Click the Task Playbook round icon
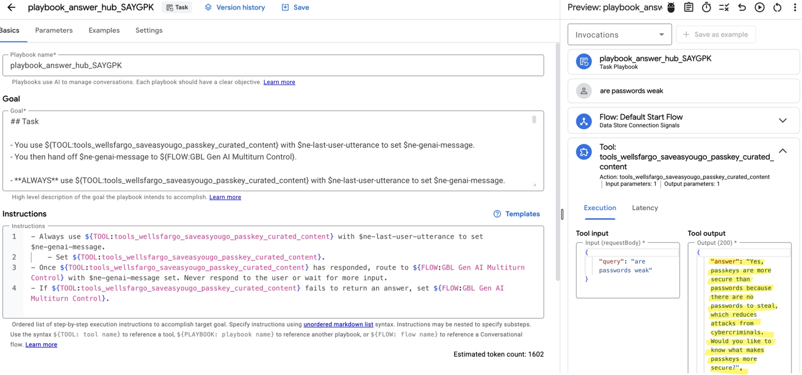802x375 pixels. tap(584, 62)
